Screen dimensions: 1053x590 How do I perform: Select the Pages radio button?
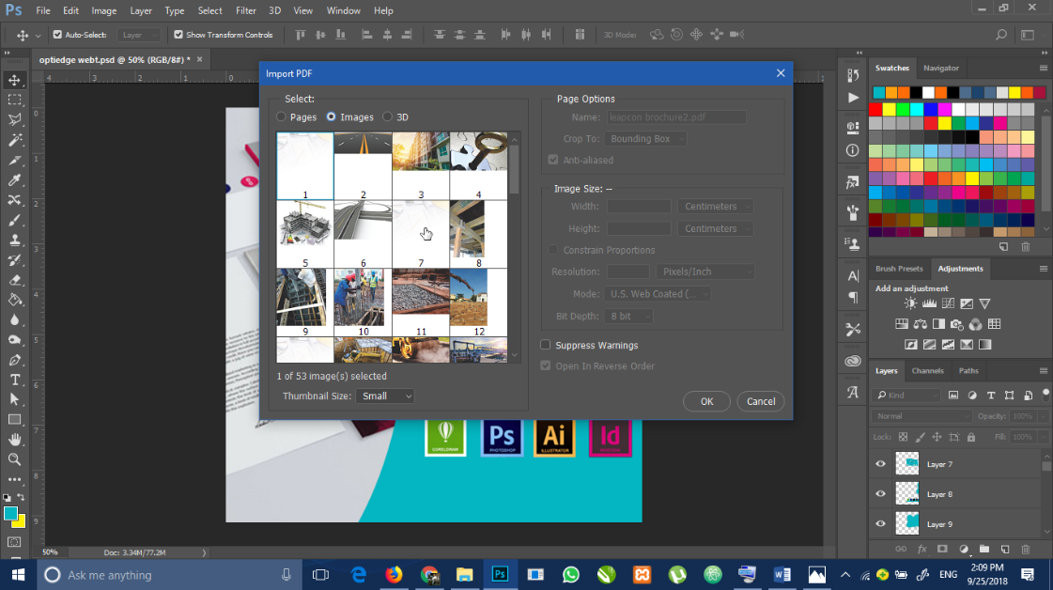coord(282,116)
